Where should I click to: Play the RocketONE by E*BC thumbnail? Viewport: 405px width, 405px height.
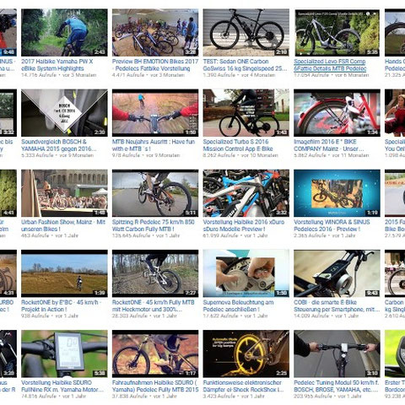point(64,273)
